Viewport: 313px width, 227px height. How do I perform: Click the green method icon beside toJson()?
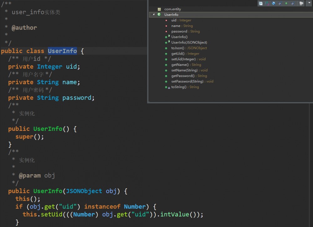[x=166, y=48]
